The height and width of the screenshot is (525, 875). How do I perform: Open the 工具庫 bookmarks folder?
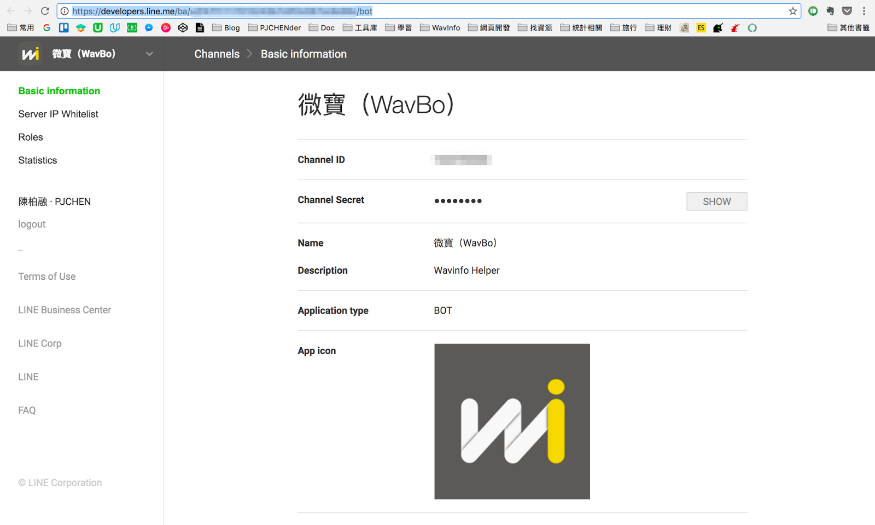360,27
